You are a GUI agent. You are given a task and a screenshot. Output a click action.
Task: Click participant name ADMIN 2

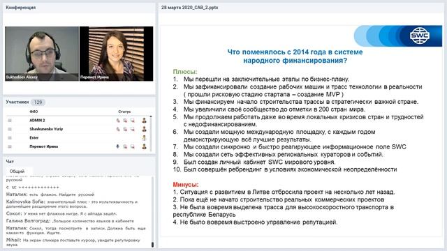pyautogui.click(x=37, y=121)
